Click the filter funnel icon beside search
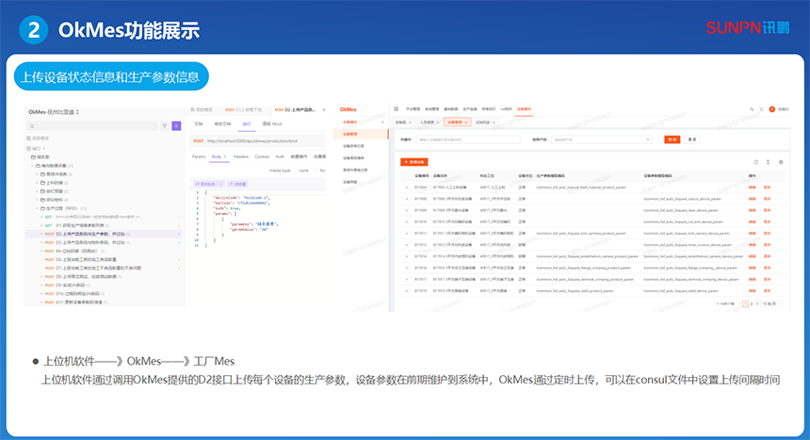Screen dimensions: 810x440 (165, 125)
